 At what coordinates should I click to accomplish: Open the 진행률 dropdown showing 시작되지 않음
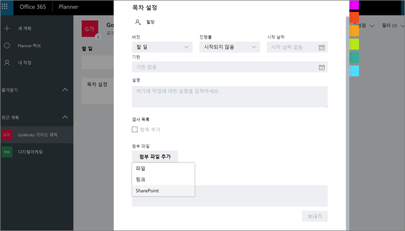click(x=229, y=47)
